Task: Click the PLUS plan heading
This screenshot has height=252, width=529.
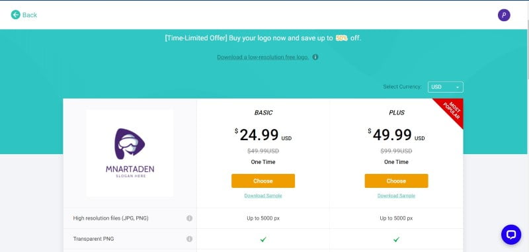Action: [396, 112]
